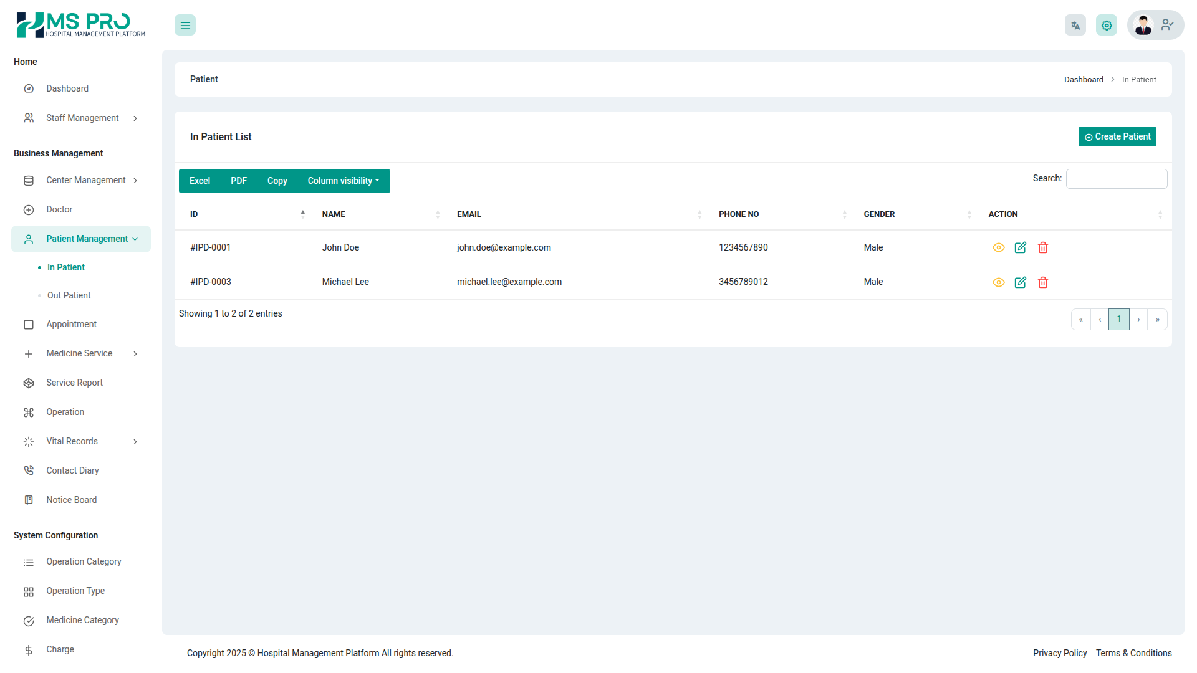Toggle the sidebar hamburger menu button
Image resolution: width=1197 pixels, height=673 pixels.
click(x=185, y=25)
